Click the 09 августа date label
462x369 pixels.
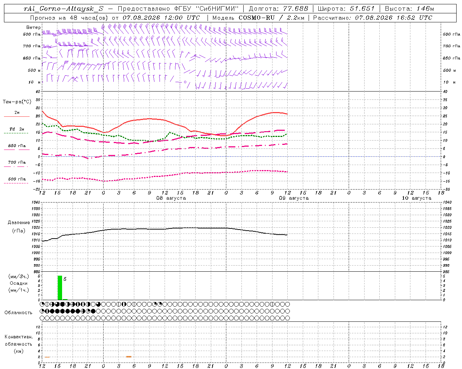coord(294,198)
